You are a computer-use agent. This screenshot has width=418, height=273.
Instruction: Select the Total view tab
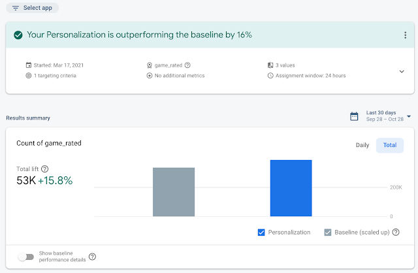coord(390,145)
